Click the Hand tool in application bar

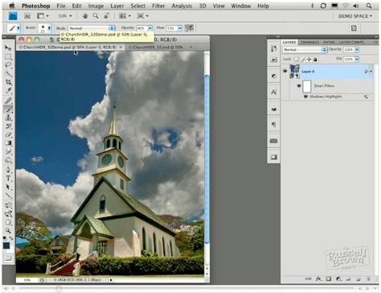(x=85, y=16)
